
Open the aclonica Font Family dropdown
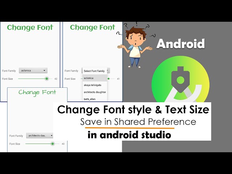[x=33, y=70]
